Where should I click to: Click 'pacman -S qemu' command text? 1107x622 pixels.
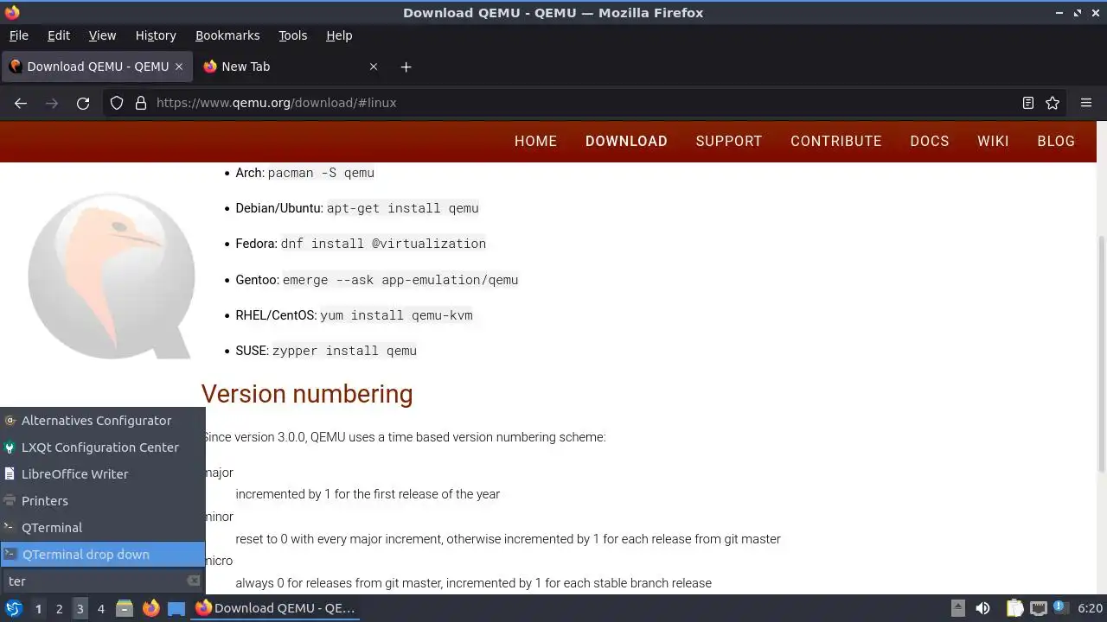point(321,173)
